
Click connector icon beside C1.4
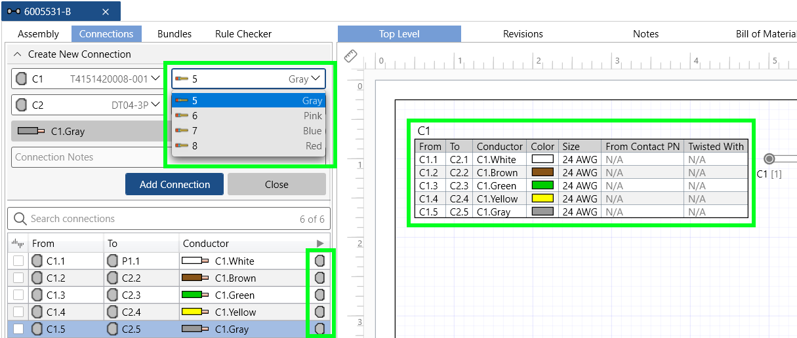(x=37, y=312)
